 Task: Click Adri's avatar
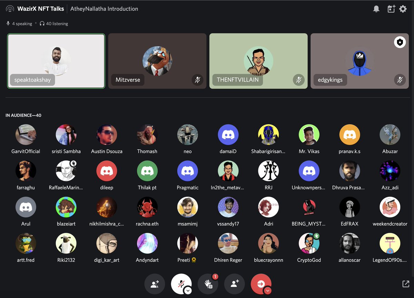[x=268, y=207]
